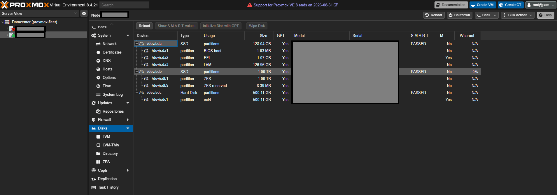Click the Create VM button
Screen dimensions: 557x195
[x=483, y=5]
